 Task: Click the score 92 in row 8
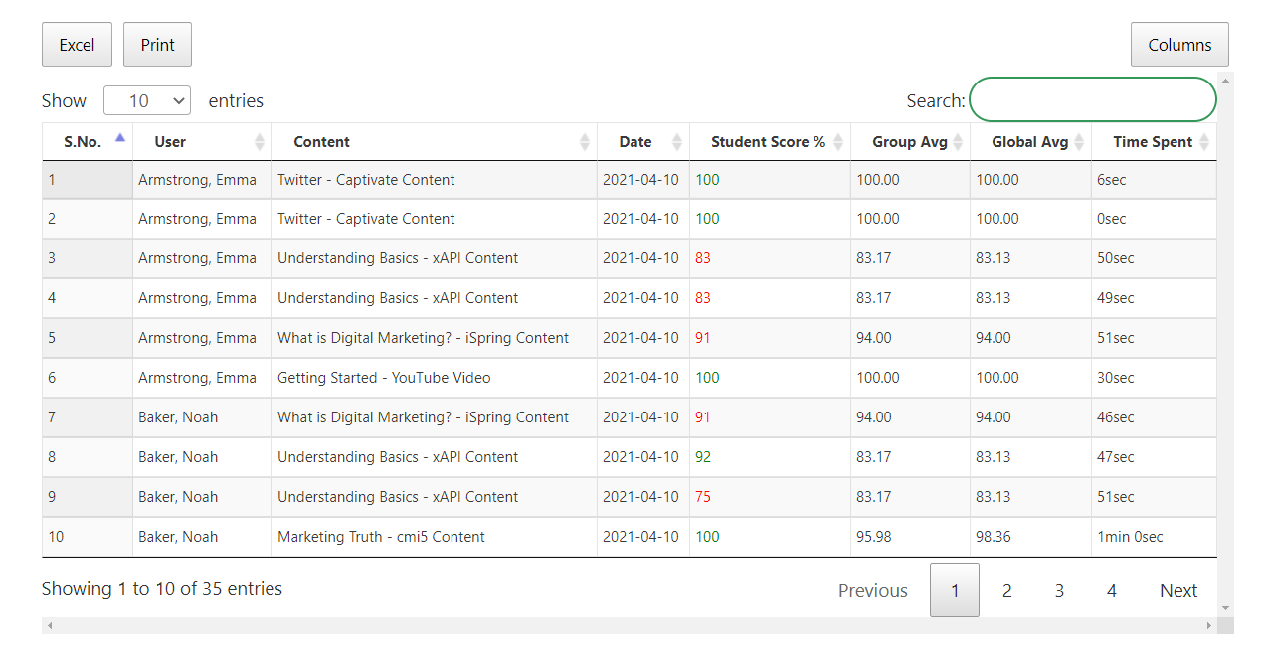pyautogui.click(x=703, y=457)
